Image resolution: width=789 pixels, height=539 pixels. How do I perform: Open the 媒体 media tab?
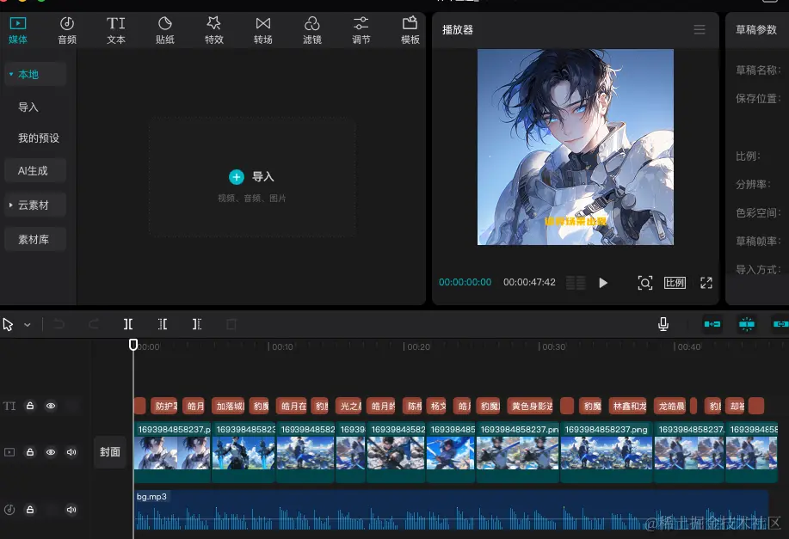17,30
